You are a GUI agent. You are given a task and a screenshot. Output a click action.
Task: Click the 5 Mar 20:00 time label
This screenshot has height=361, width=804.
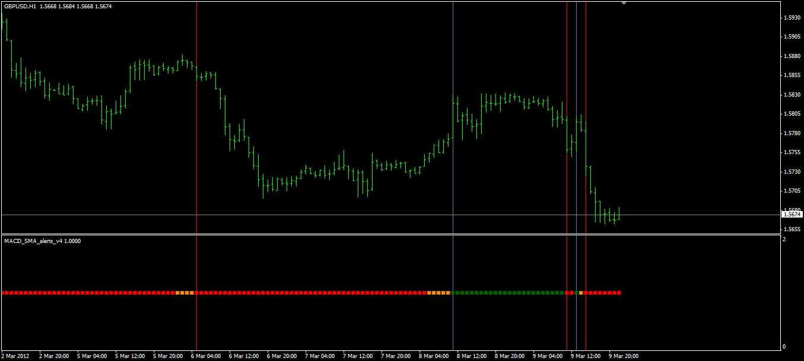tap(168, 356)
